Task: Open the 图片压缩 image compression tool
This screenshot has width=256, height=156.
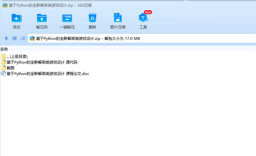Action: (x=118, y=17)
